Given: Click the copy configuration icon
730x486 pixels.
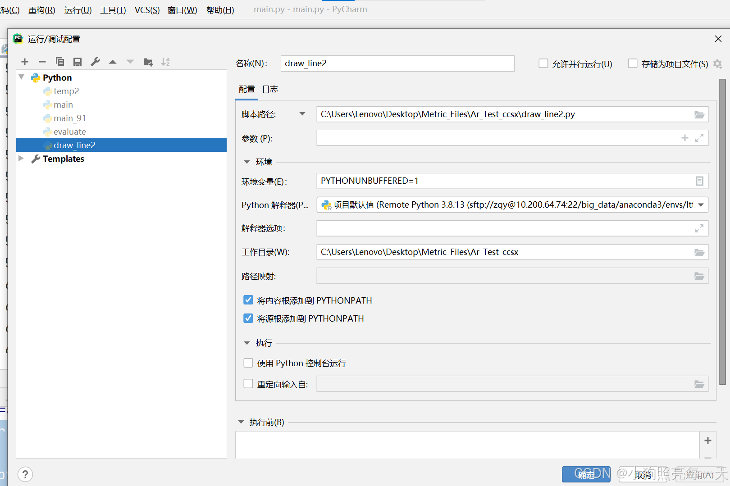Looking at the screenshot, I should [x=59, y=62].
